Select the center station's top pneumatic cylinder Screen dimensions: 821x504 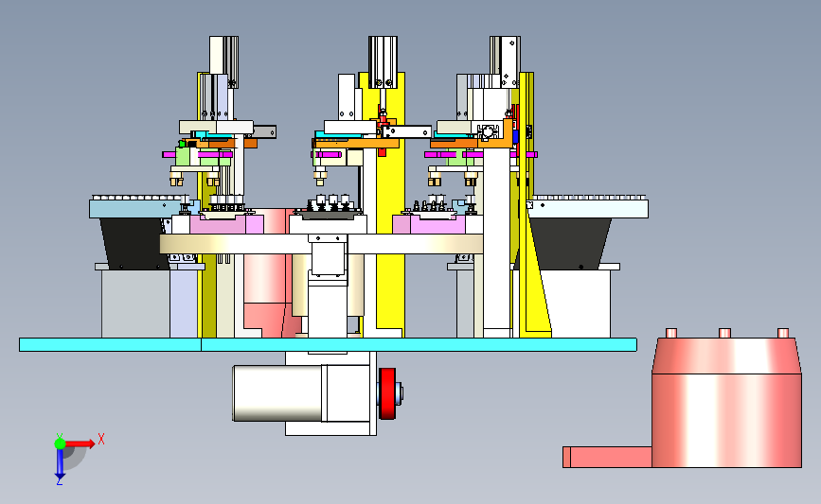click(383, 61)
